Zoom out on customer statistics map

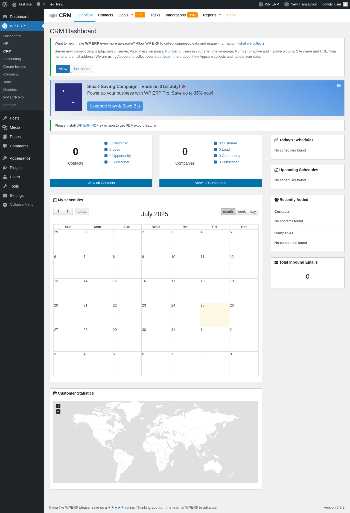tap(58, 412)
